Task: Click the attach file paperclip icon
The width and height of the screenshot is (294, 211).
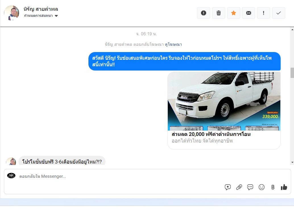Action: [239, 187]
